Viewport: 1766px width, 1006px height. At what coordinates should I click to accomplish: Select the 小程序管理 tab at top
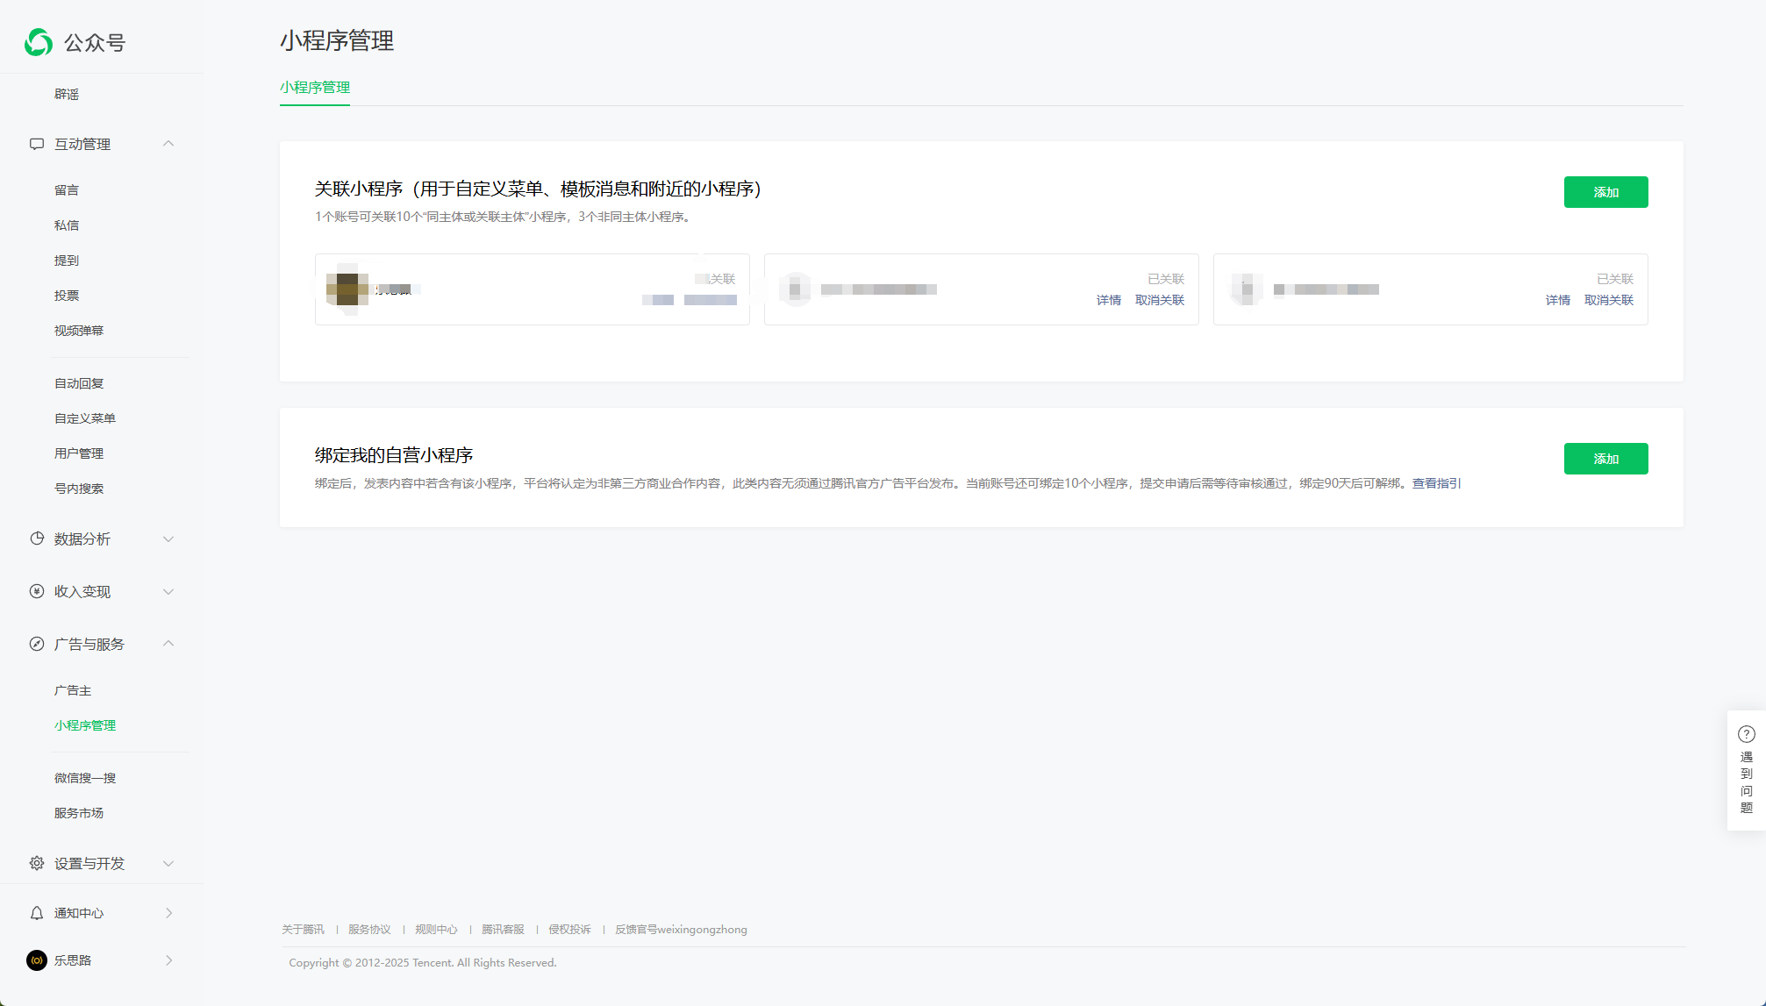(315, 88)
